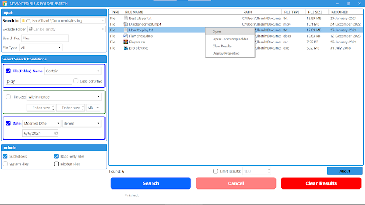Click the Exclude Folder field icon

click(x=30, y=29)
